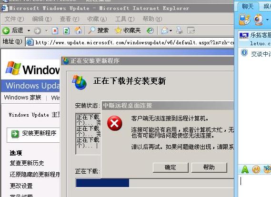The image size is (271, 197).
Task: Expand the Mail button dropdown arrow
Action: (x=171, y=31)
